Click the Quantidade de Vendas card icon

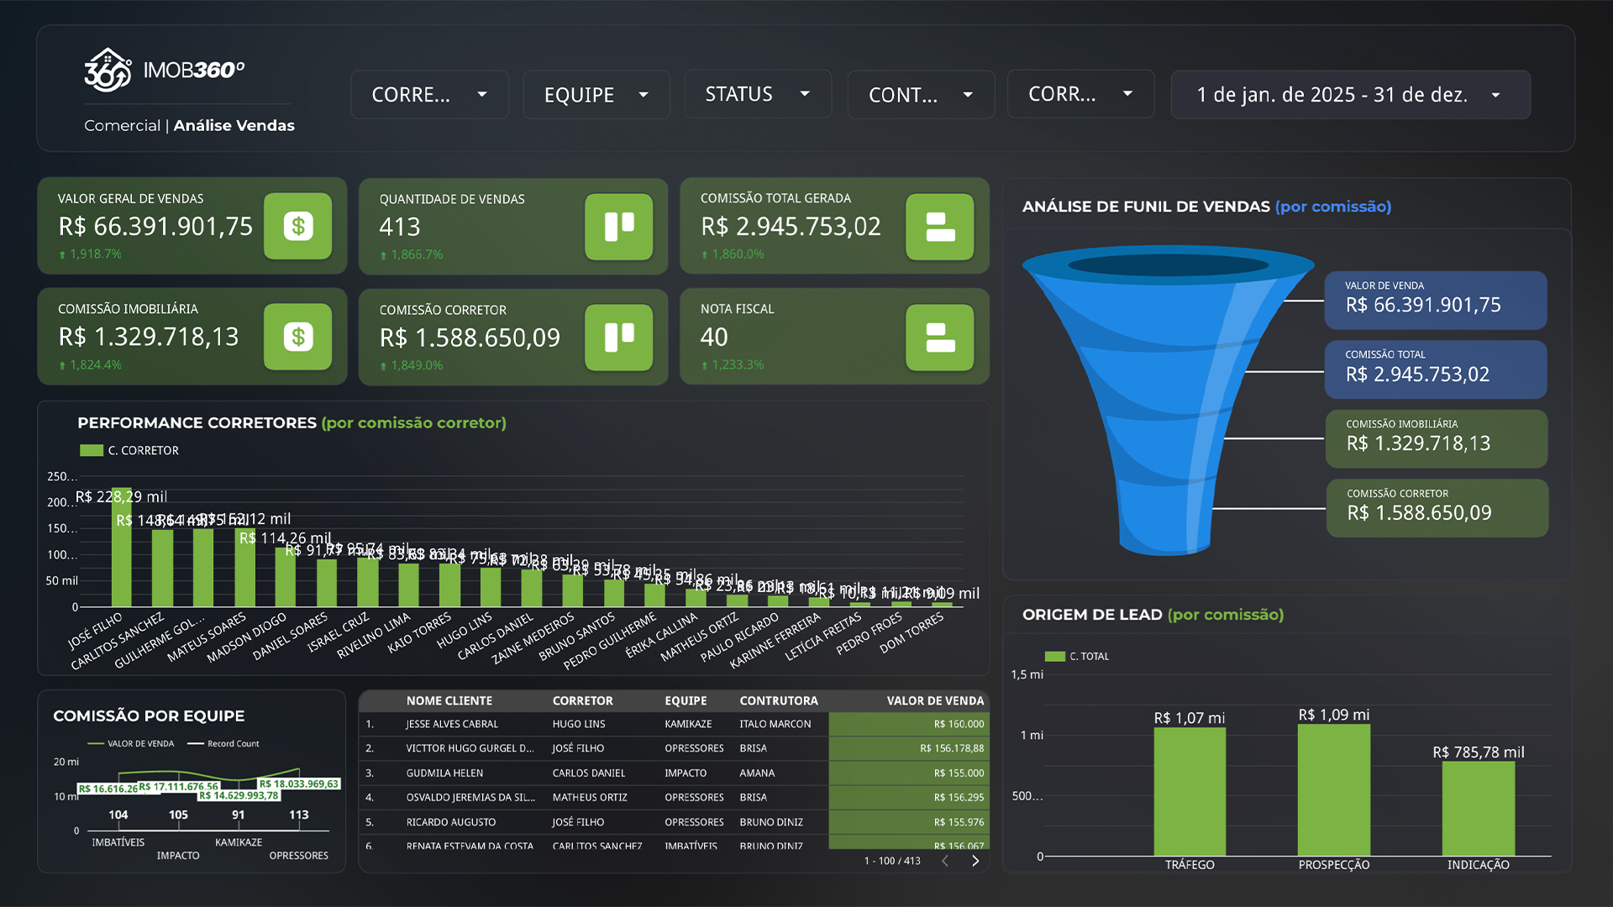click(618, 227)
